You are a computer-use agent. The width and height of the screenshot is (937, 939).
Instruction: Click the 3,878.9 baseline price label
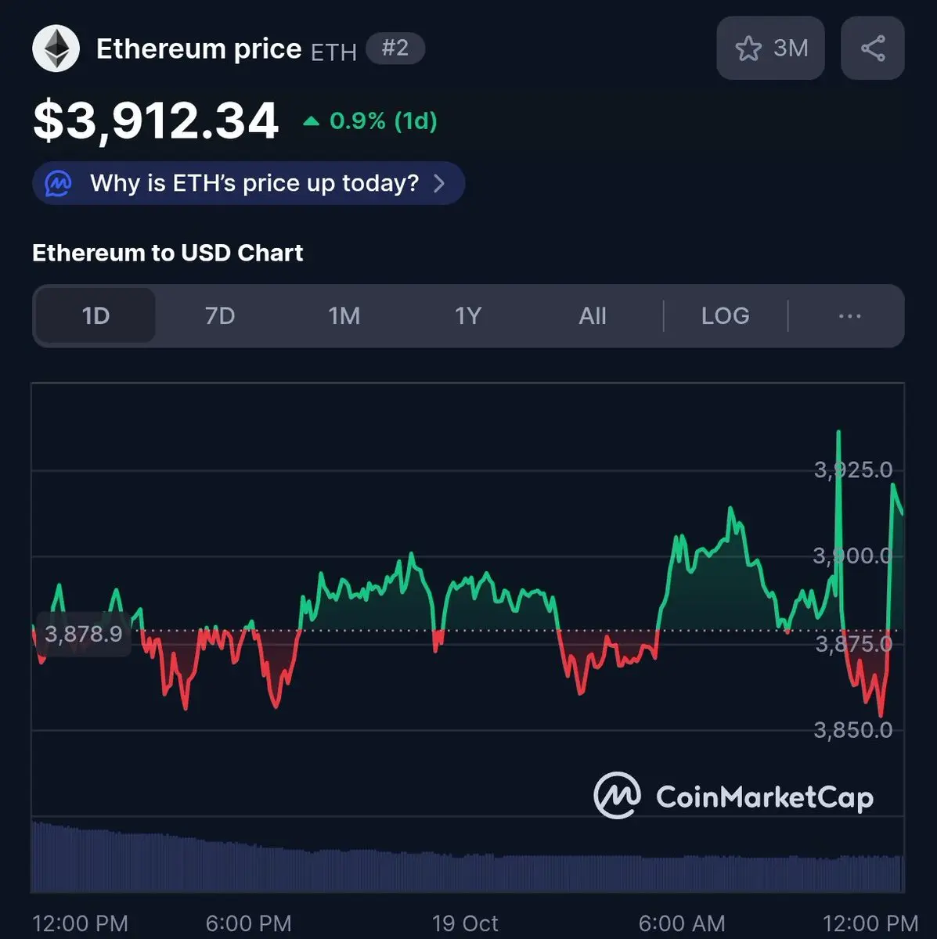tap(83, 634)
